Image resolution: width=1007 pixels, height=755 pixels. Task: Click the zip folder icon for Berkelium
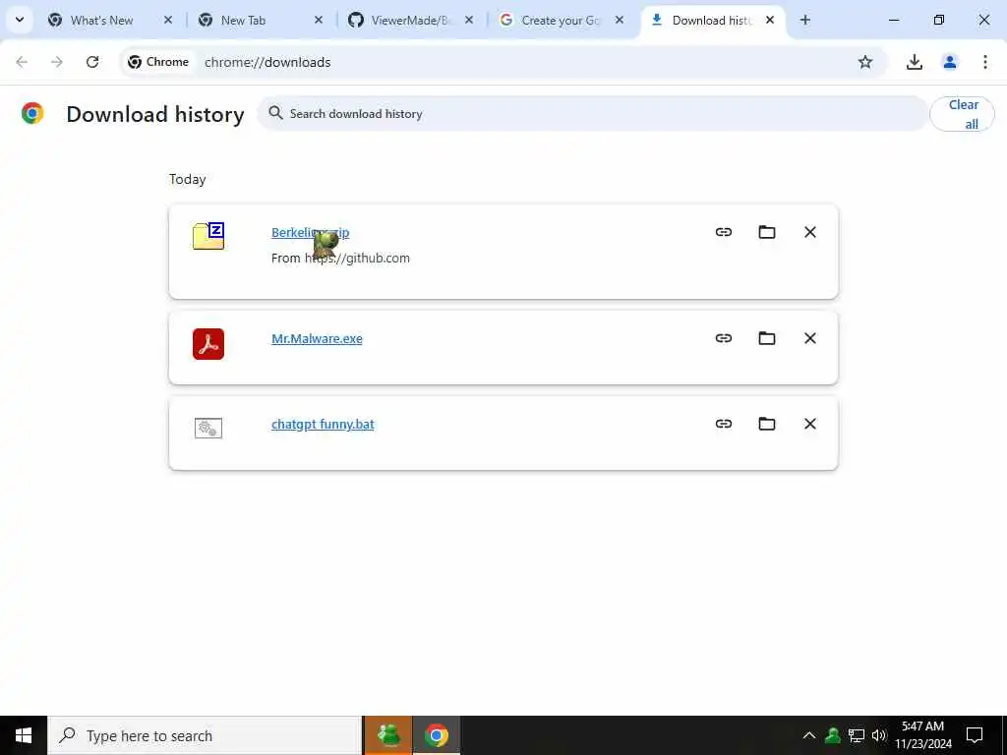point(208,236)
